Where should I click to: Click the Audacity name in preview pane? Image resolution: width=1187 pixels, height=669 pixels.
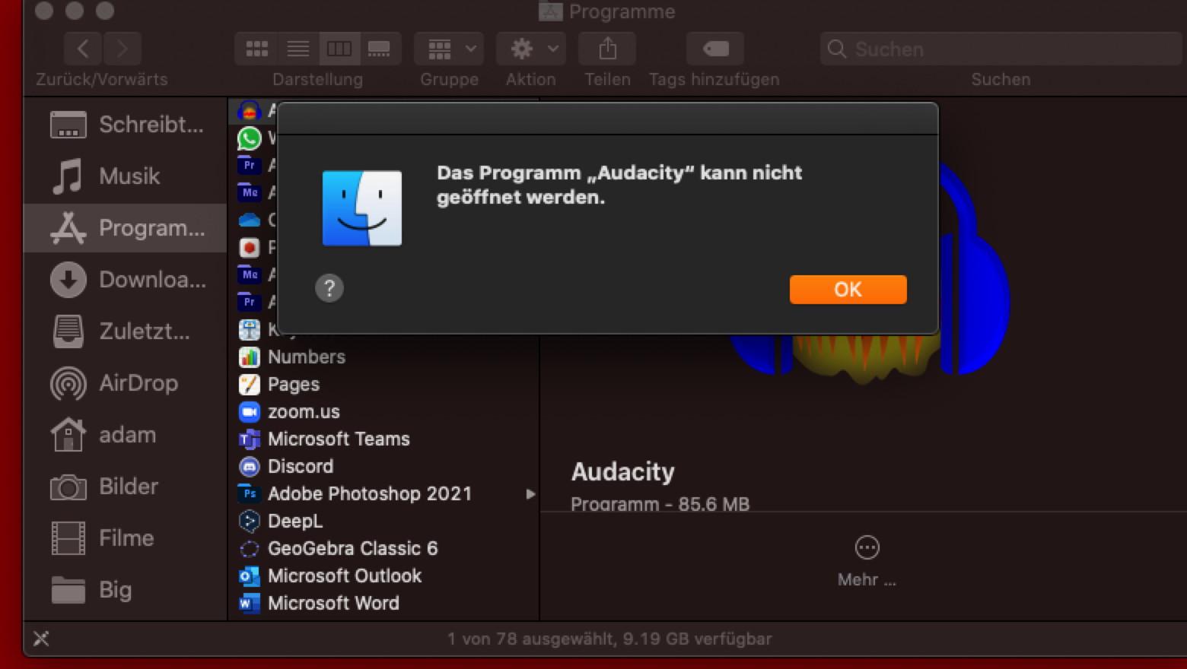(x=622, y=471)
